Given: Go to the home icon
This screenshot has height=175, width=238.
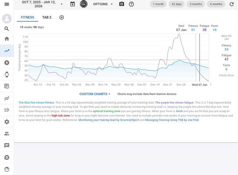Looking at the screenshot, I should [7, 39].
